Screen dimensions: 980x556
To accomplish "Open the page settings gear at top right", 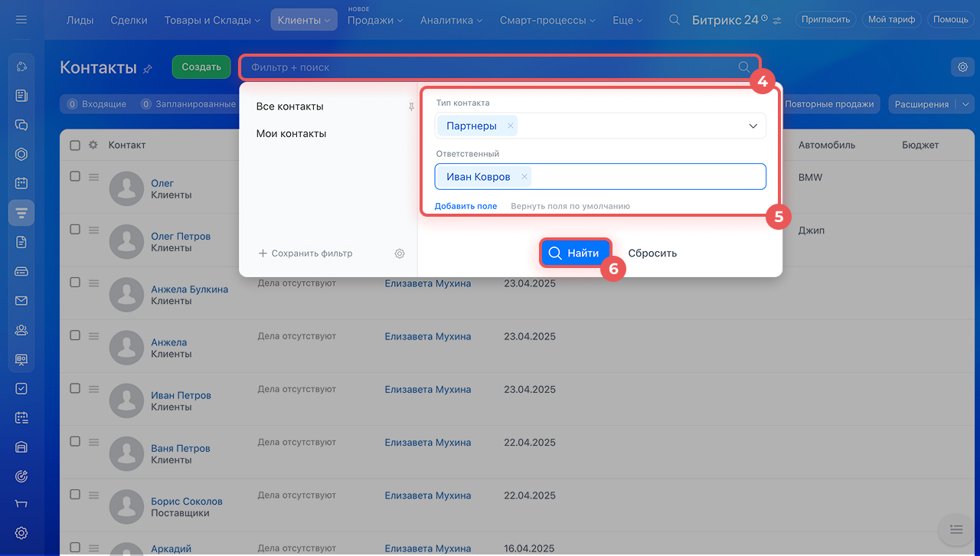I will tap(962, 67).
